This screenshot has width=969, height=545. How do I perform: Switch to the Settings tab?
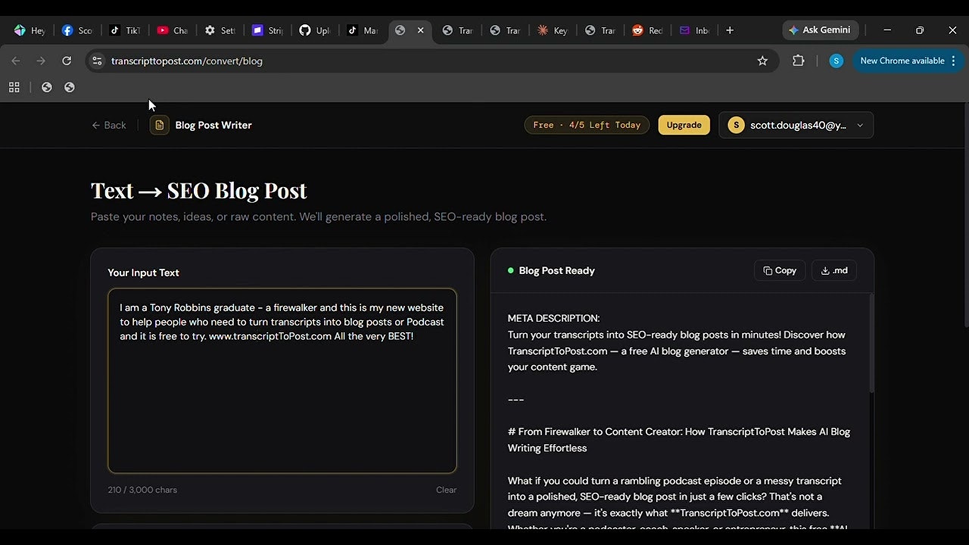point(220,30)
